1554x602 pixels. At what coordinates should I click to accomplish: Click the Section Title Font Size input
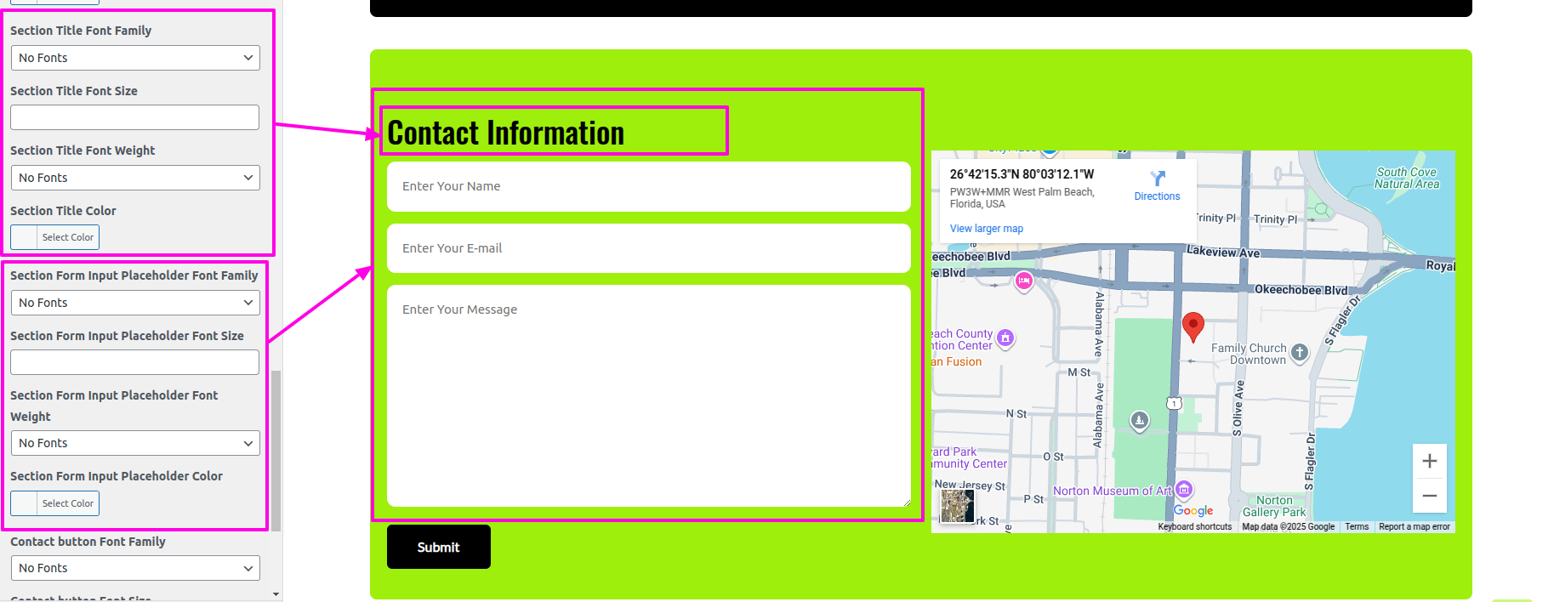(134, 117)
